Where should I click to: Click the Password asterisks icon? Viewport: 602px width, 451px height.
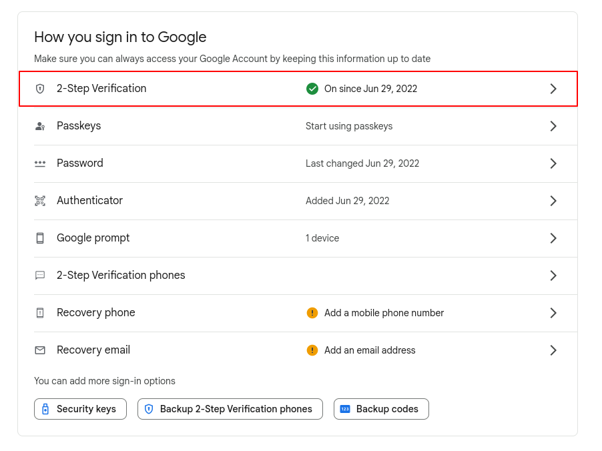(40, 163)
